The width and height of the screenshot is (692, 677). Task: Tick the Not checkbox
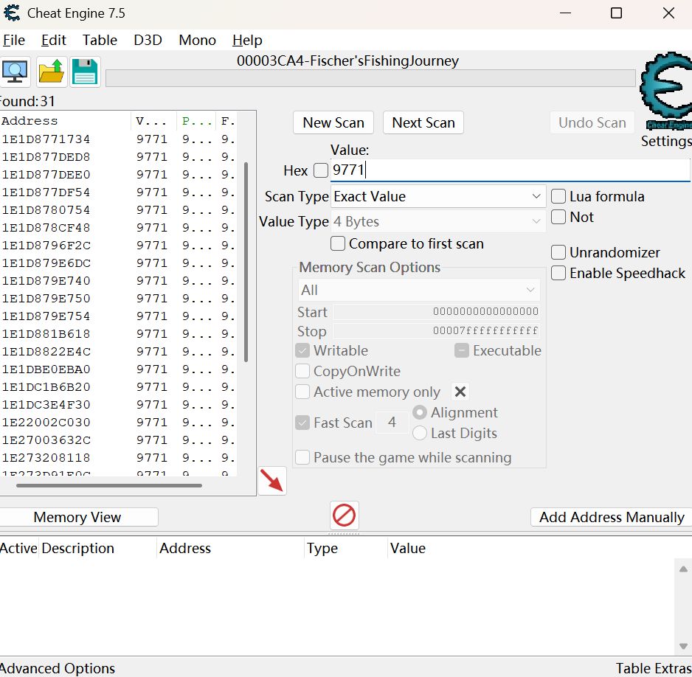tap(558, 217)
